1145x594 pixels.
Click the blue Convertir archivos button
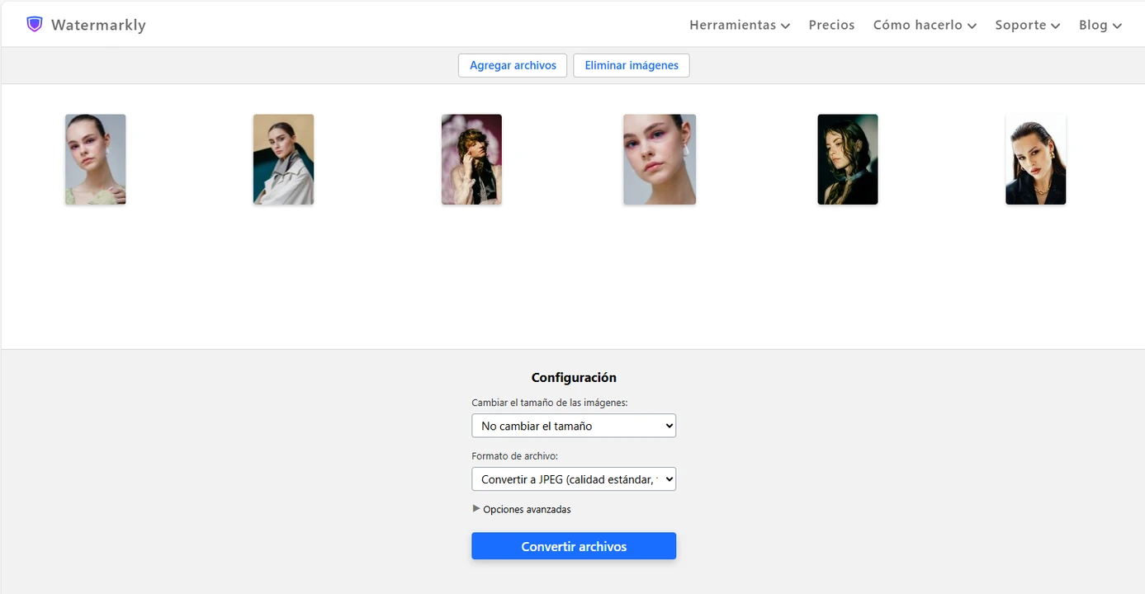tap(574, 546)
